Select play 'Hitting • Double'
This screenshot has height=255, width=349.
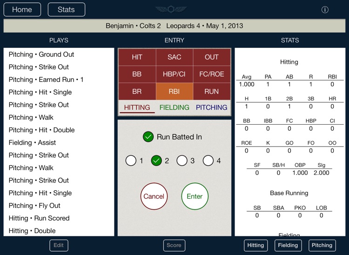pos(59,231)
